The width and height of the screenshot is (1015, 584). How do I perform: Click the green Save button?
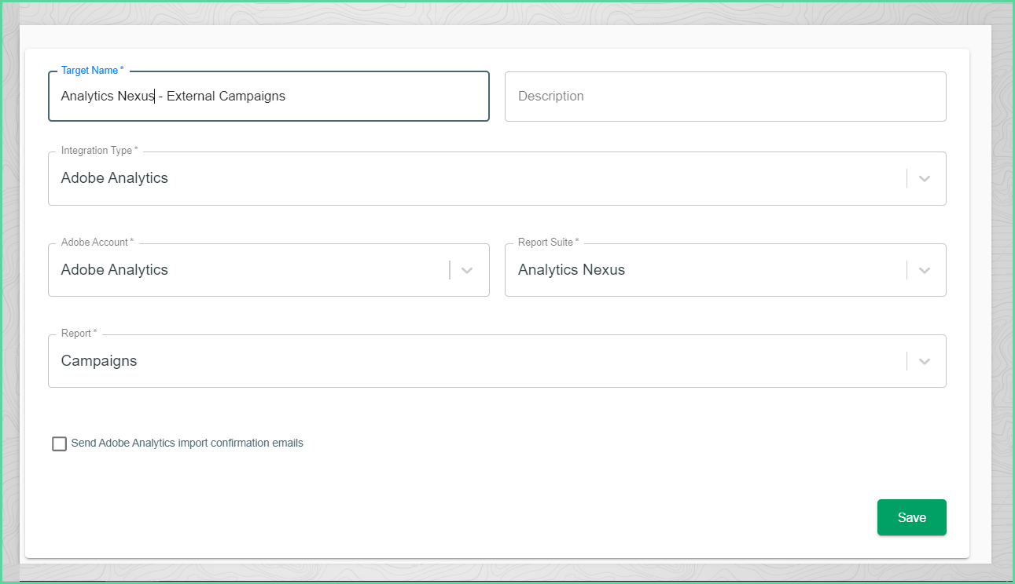coord(912,517)
